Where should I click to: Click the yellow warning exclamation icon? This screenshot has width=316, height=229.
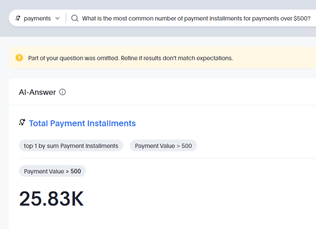[x=19, y=58]
